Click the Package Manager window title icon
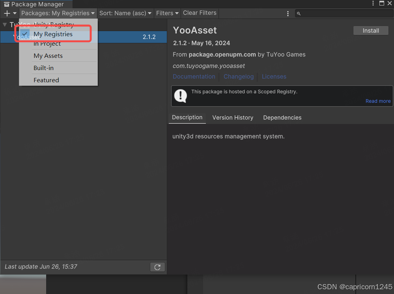The width and height of the screenshot is (394, 294). point(6,4)
